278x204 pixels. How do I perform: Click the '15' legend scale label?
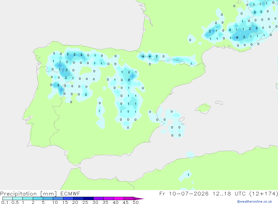(x=65, y=202)
